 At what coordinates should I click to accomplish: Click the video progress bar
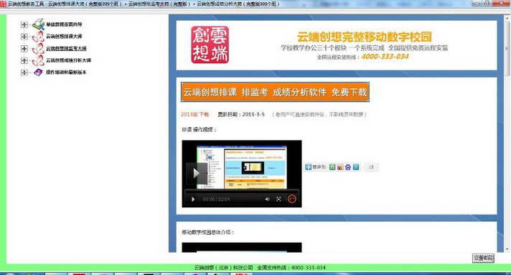pos(241,192)
